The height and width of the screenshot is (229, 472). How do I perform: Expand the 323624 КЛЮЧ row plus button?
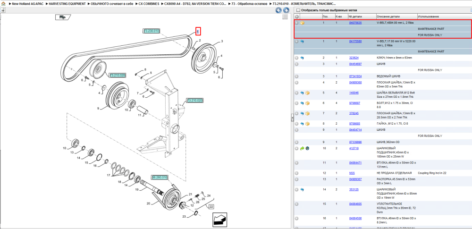tap(297, 58)
